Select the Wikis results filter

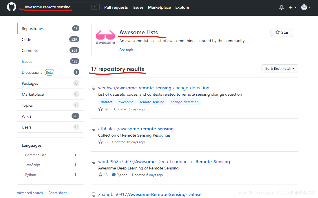(50, 116)
